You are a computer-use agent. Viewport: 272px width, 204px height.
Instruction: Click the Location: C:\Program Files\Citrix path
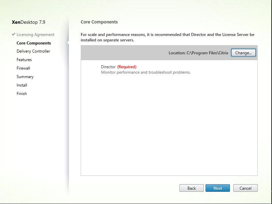pos(198,53)
